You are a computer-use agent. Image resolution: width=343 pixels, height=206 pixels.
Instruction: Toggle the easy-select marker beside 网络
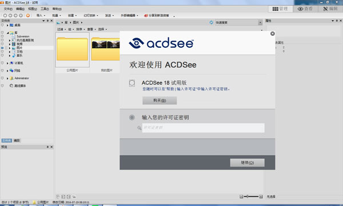pyautogui.click(x=2, y=71)
